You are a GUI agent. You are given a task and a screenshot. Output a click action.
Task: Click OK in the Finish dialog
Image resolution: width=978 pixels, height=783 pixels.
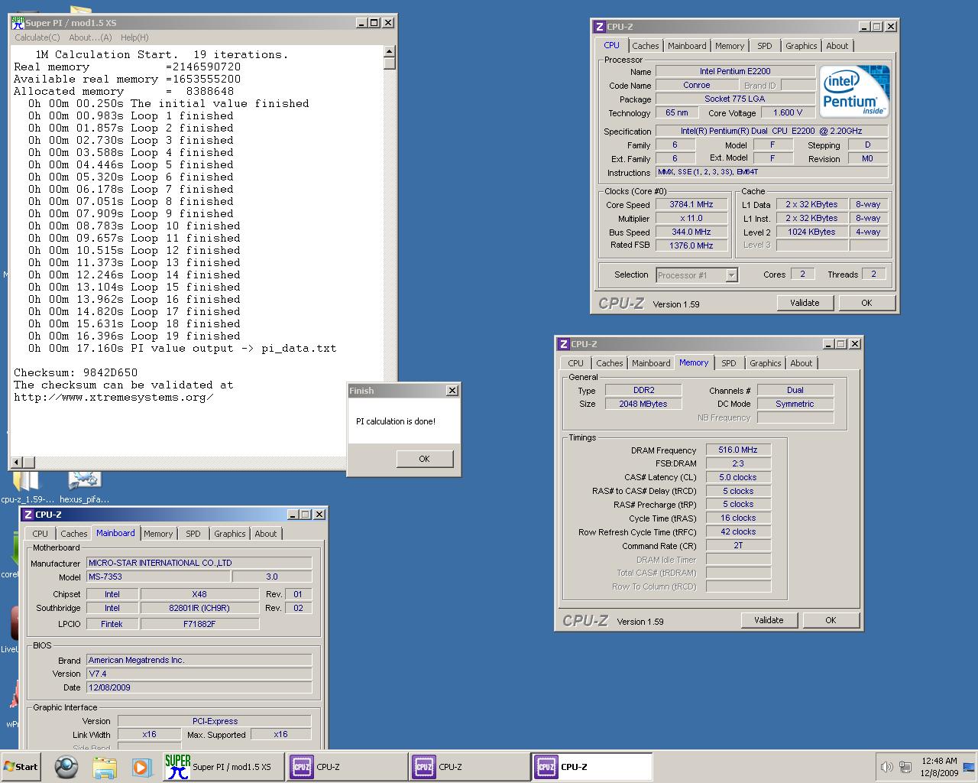[x=424, y=459]
